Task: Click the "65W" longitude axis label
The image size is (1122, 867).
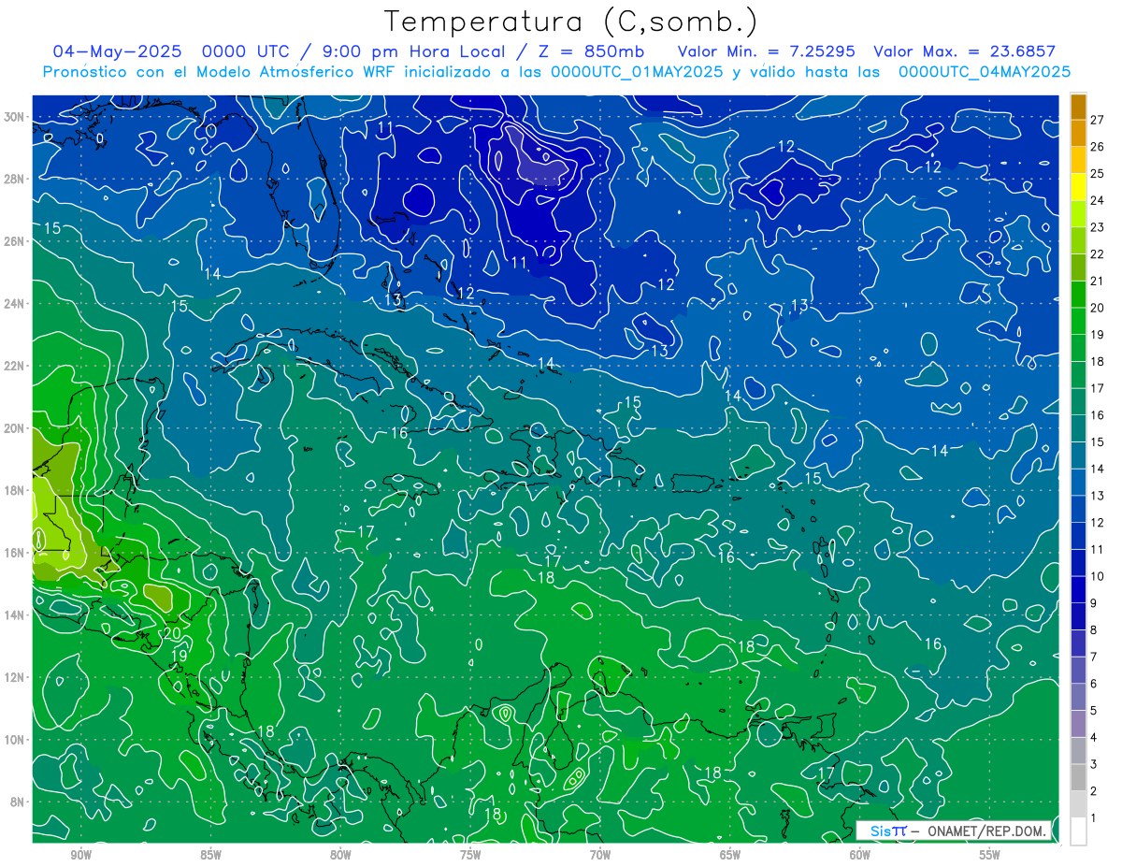Action: pos(730,855)
